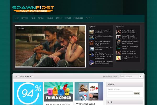Open Hard On Gaming Episode Four video
The width and height of the screenshot is (157, 105).
129,32
